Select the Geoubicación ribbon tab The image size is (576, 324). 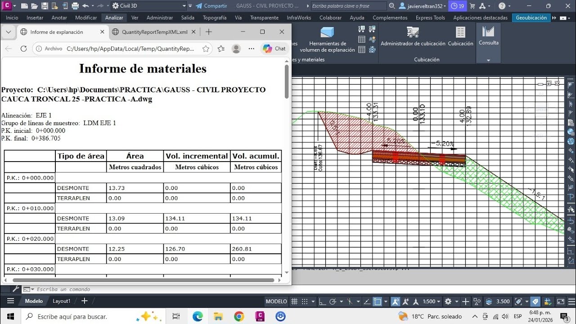coord(531,18)
